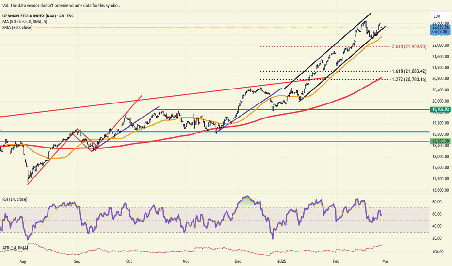The image size is (452, 266).
Task: Click the MA (50, close, 0, SMA, 5) legend
Action: (x=25, y=22)
